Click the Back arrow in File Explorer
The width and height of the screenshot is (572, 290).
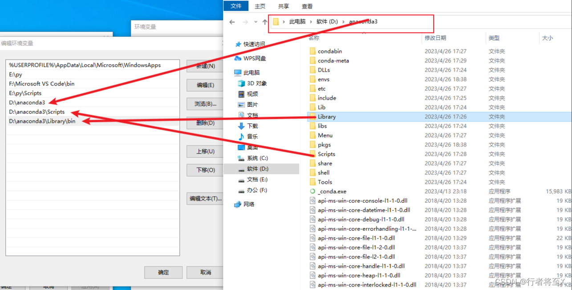point(232,22)
